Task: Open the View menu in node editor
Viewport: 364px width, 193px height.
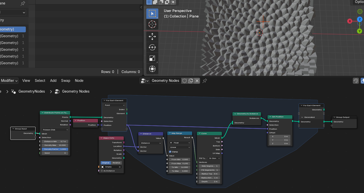Action: point(26,81)
